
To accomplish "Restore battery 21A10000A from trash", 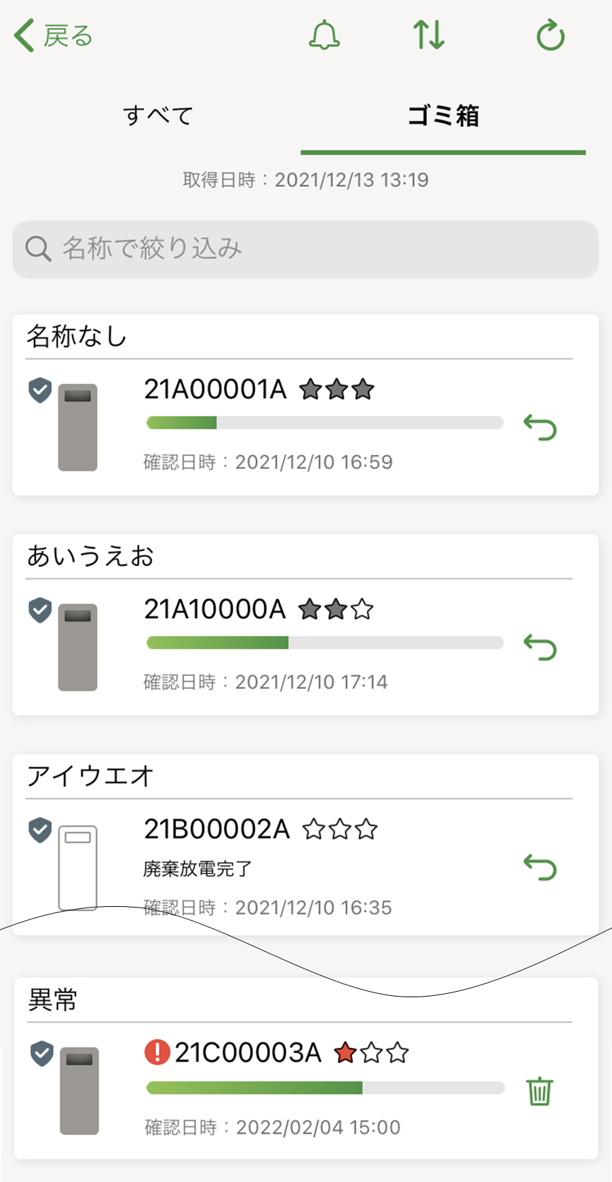I will [x=540, y=648].
